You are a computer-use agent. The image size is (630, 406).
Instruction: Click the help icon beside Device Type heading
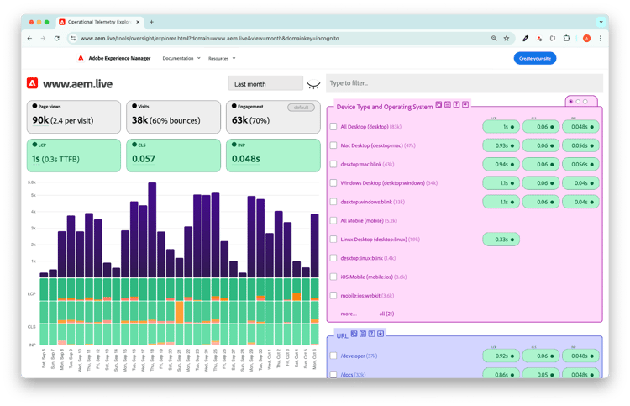[456, 104]
